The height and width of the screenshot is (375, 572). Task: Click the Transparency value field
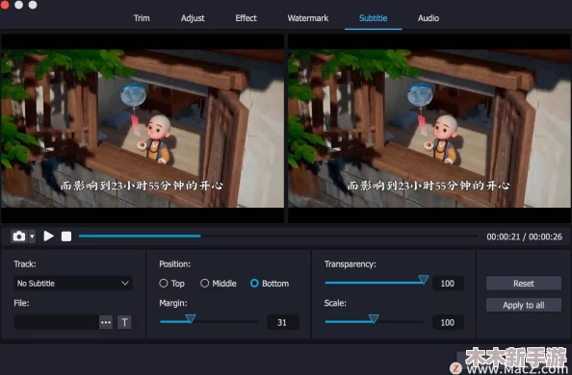coord(448,283)
